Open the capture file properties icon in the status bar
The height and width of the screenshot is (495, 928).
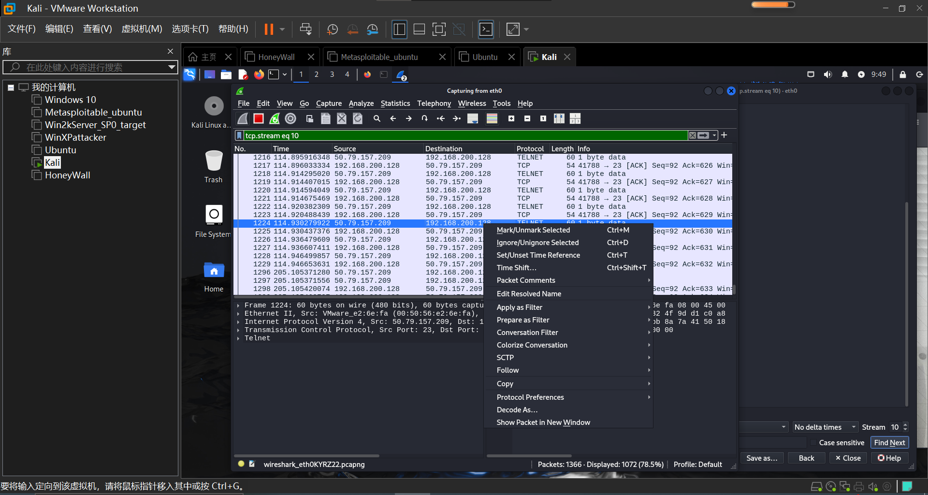tap(252, 464)
